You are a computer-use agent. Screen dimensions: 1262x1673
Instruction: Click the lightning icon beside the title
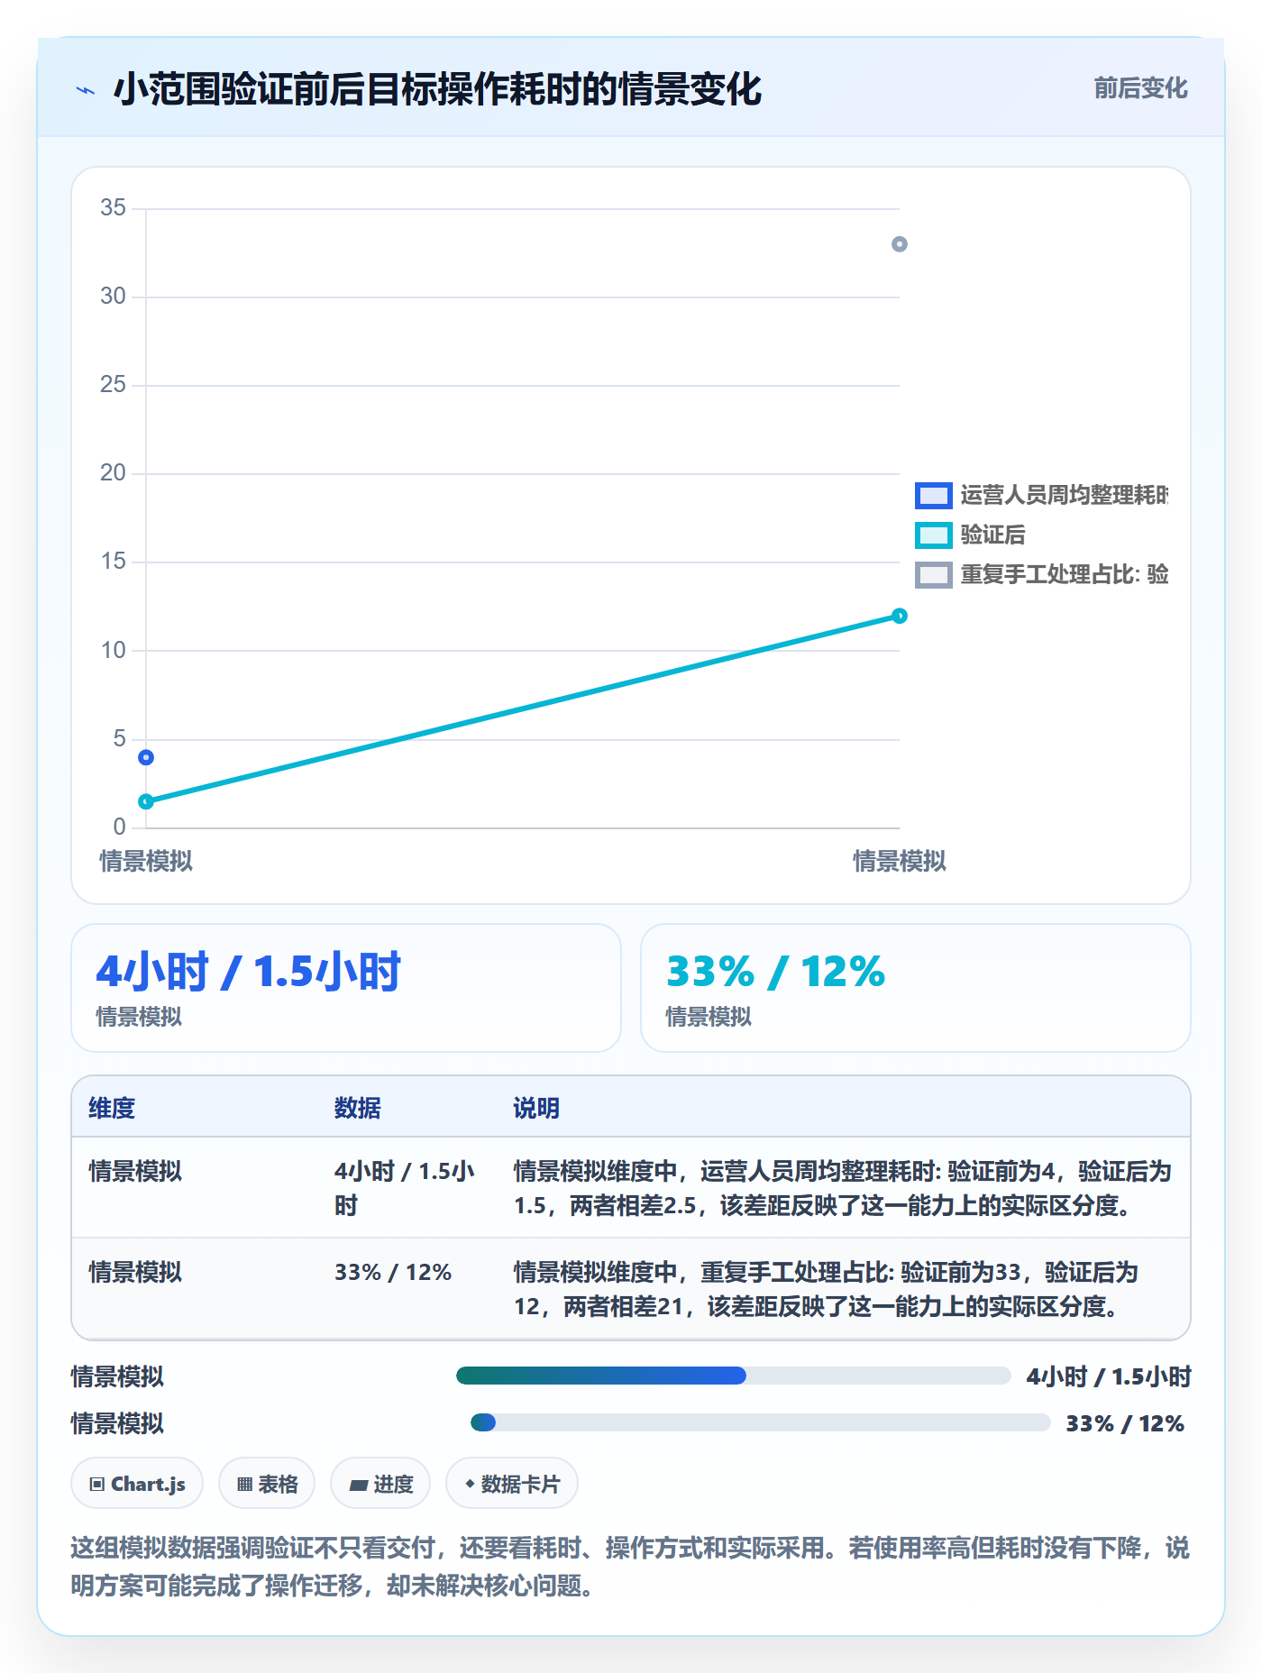[86, 90]
